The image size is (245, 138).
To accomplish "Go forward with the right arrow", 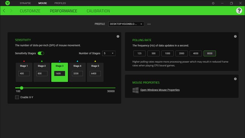I will click(x=11, y=11).
